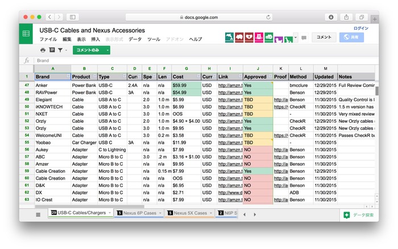Open a new Safari tab with plus

tap(375, 19)
